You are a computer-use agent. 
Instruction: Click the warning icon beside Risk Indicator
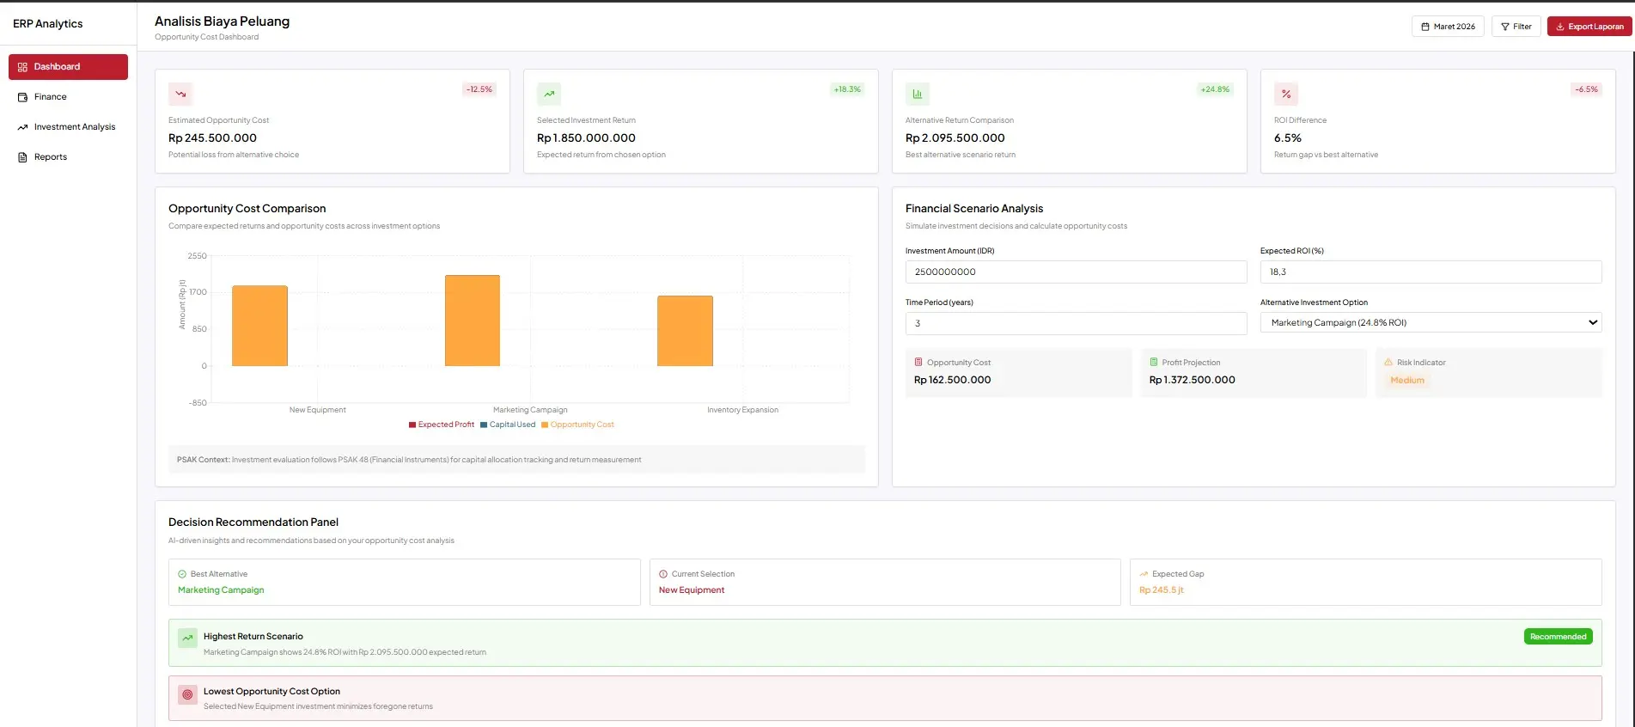point(1388,363)
